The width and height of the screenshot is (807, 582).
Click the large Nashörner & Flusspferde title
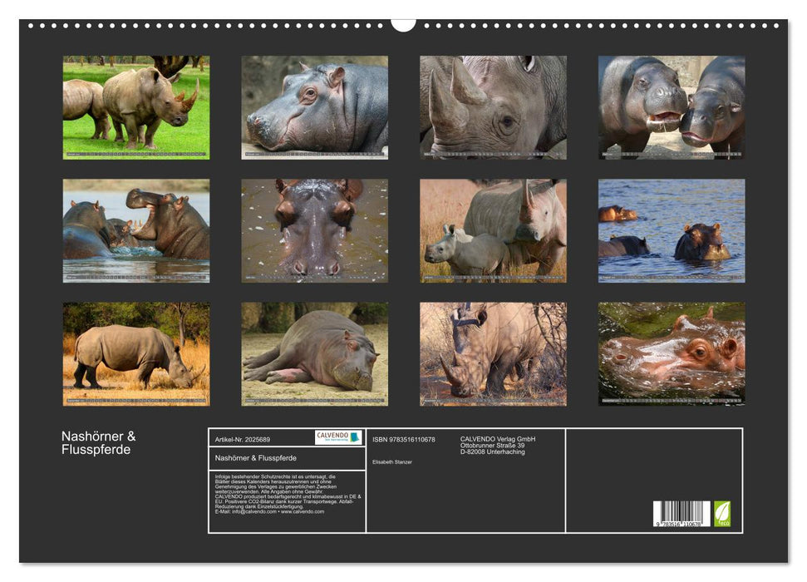coord(98,443)
